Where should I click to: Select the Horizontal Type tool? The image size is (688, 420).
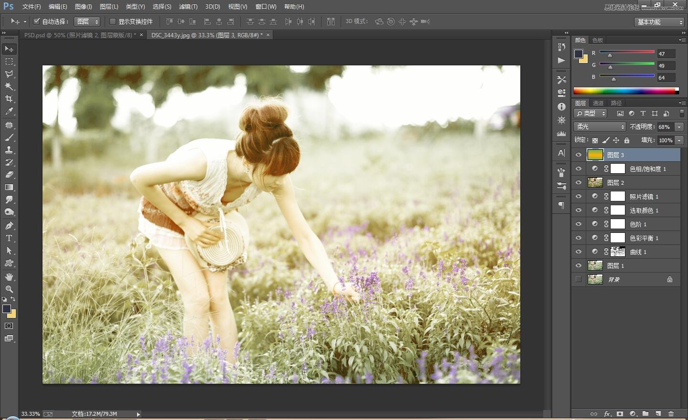point(10,237)
